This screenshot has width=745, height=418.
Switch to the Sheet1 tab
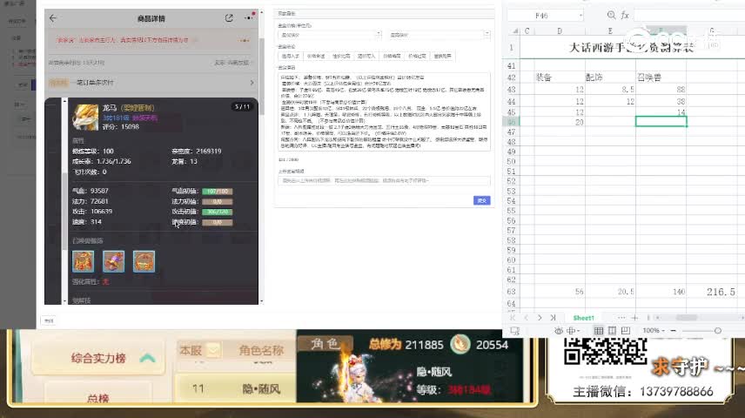583,318
